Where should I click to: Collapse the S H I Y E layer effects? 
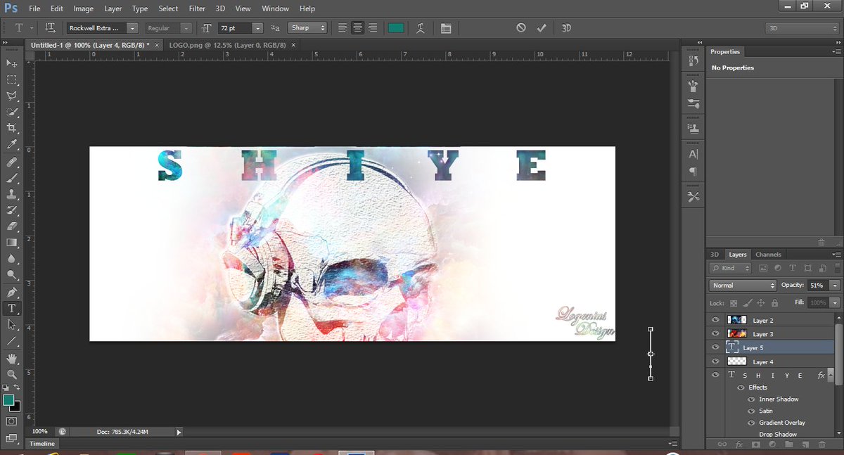(x=831, y=376)
